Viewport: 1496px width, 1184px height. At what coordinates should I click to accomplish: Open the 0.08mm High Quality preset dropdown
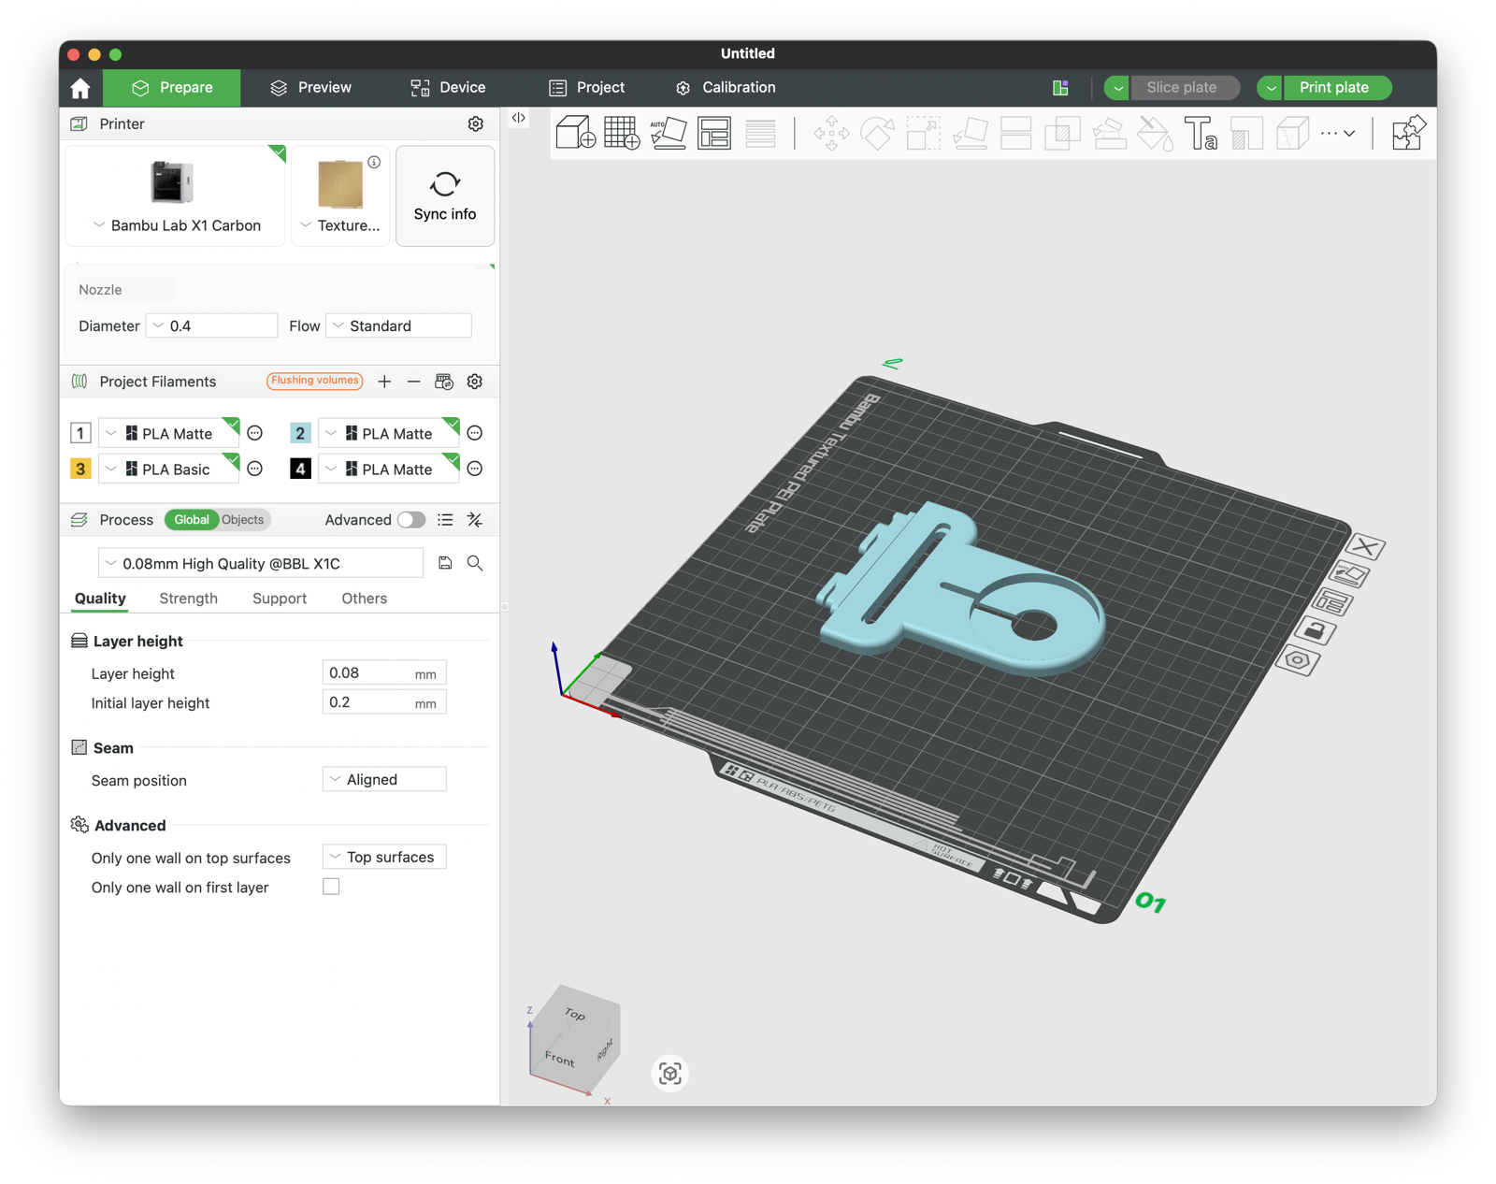(261, 563)
